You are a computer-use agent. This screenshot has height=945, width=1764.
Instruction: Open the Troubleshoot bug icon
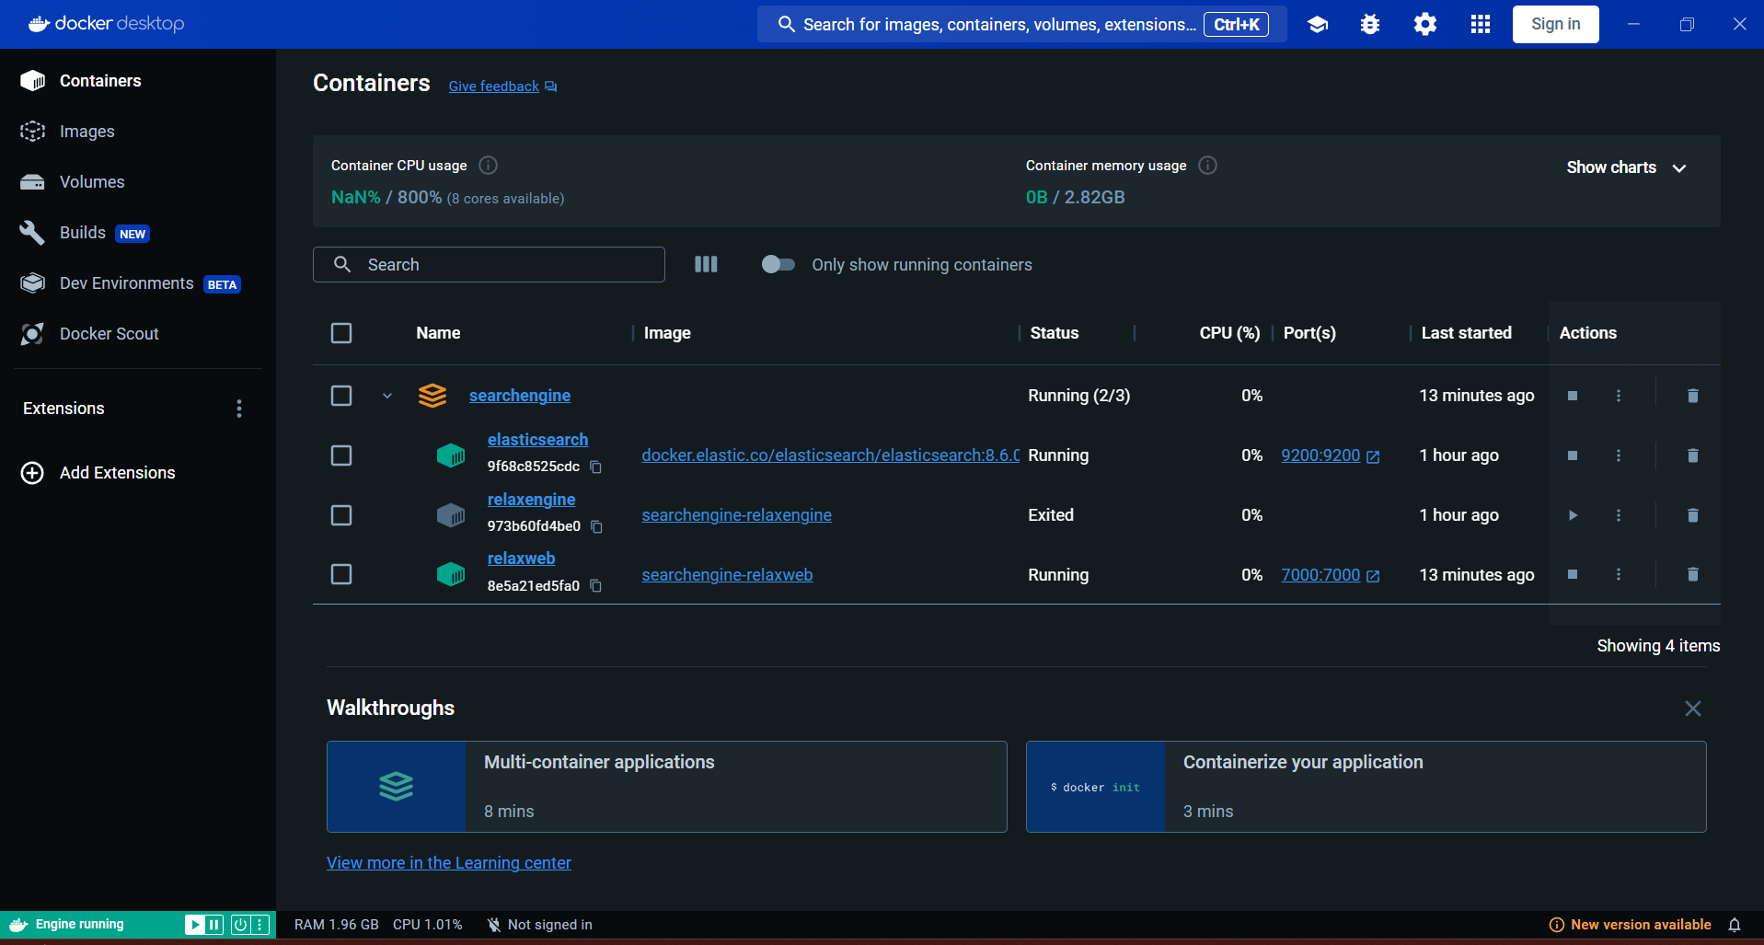coord(1370,25)
